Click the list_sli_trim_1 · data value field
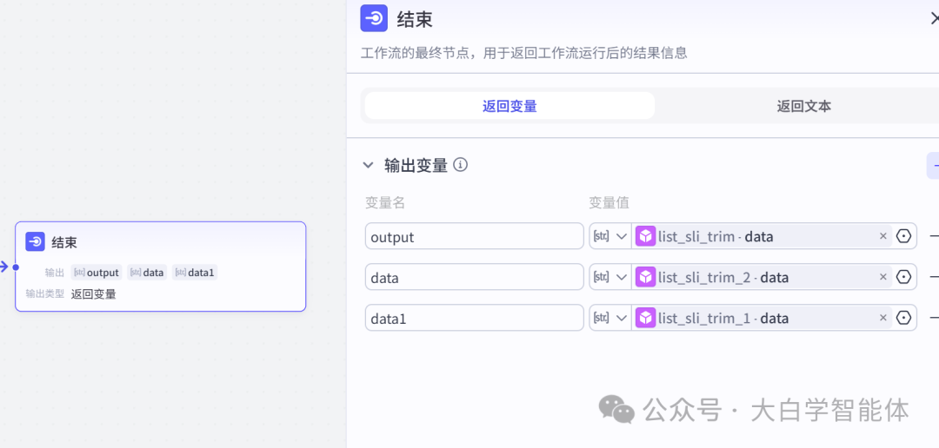The image size is (939, 448). (763, 319)
